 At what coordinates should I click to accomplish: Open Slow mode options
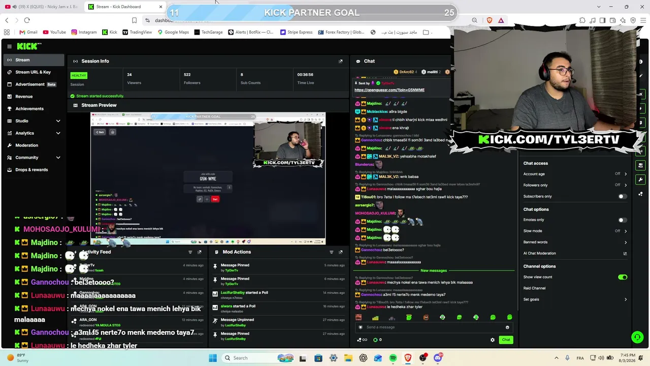click(575, 231)
